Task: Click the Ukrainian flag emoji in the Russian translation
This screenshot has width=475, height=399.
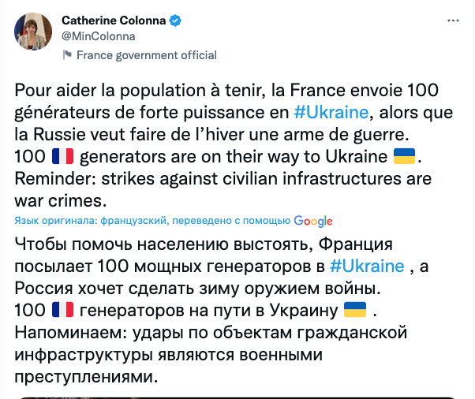Action: click(357, 308)
